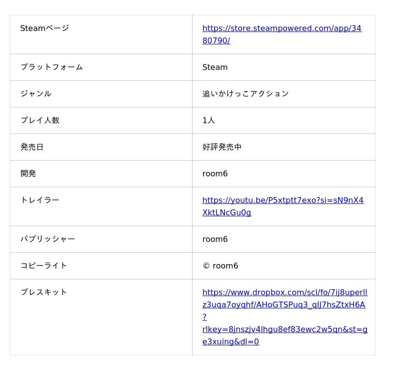
Task: Click the 'プラットフォーム' row label
Action: [51, 67]
